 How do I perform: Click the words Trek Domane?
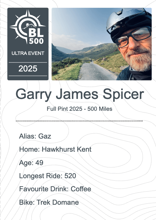58,202
